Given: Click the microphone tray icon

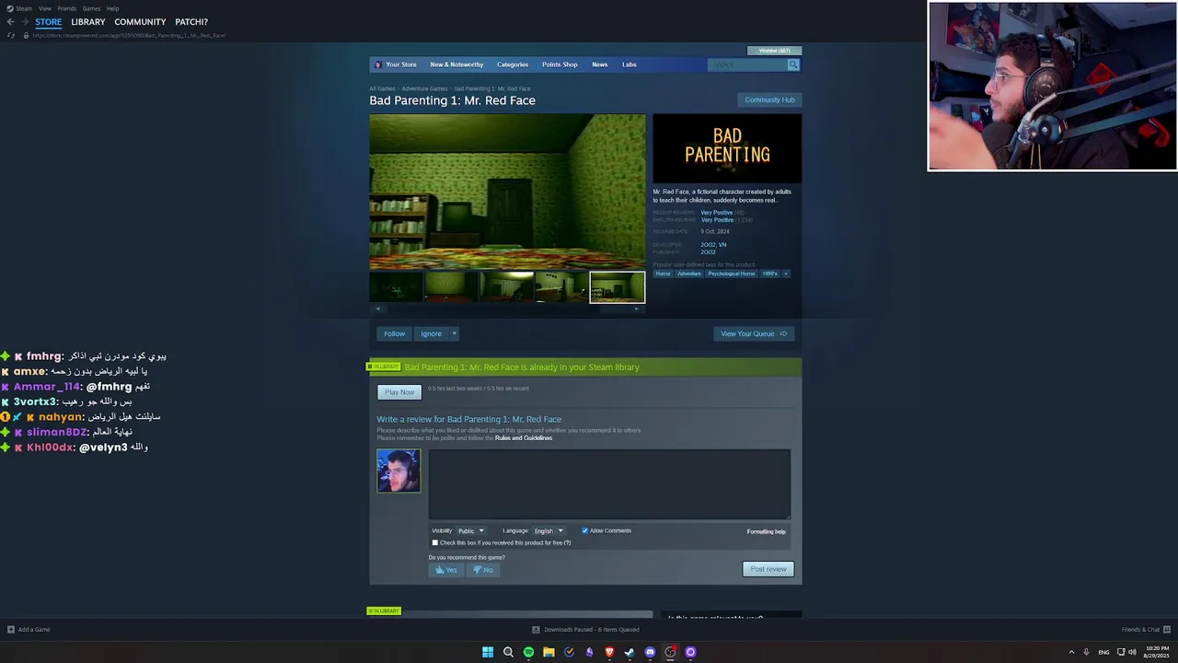Looking at the screenshot, I should (x=1088, y=652).
